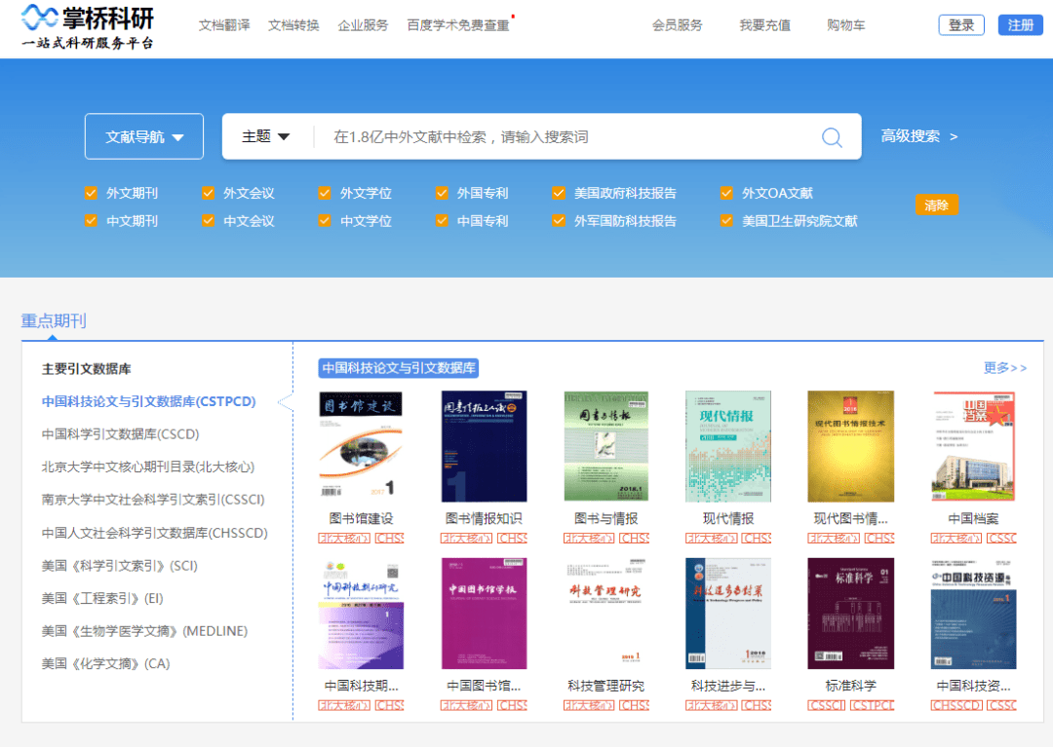This screenshot has width=1053, height=747.
Task: Uncheck the 外文会议 checkbox
Action: [x=209, y=193]
